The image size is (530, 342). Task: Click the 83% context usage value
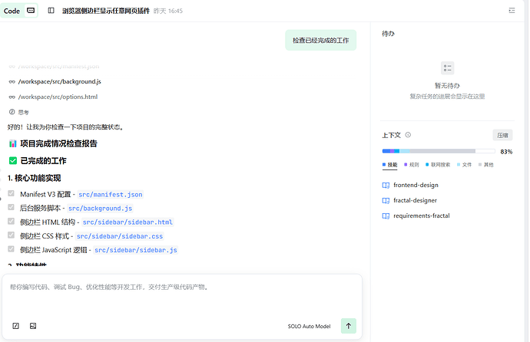[x=506, y=152]
